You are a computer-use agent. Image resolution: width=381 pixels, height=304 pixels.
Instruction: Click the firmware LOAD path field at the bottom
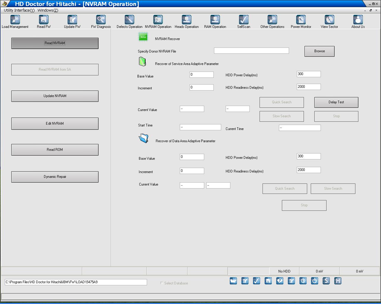(x=76, y=282)
